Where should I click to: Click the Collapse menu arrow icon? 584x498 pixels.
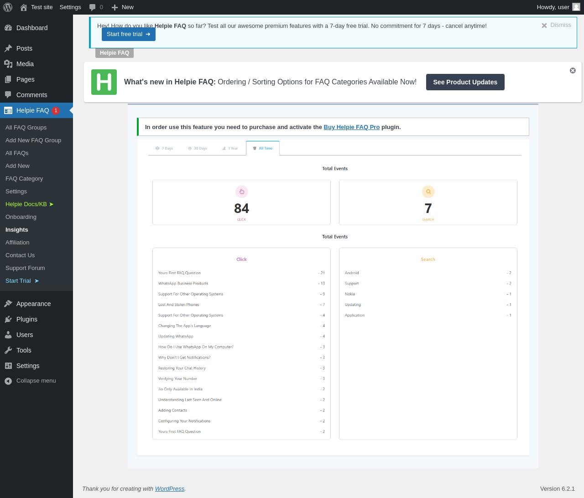(x=8, y=381)
